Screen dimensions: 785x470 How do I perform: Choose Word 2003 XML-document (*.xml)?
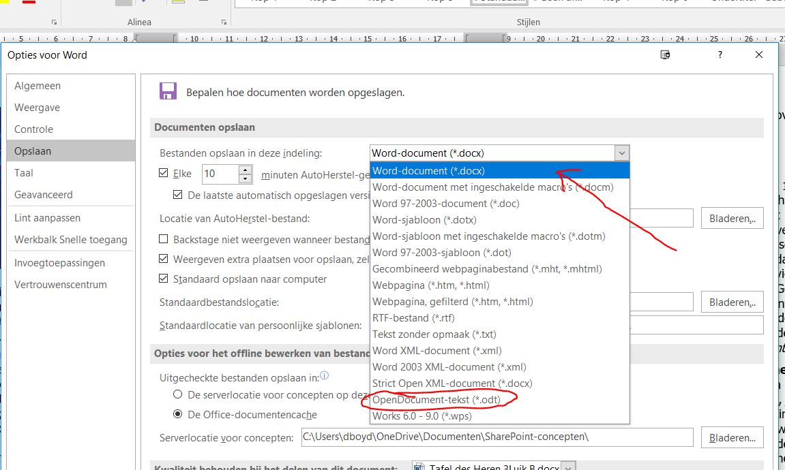(500, 367)
